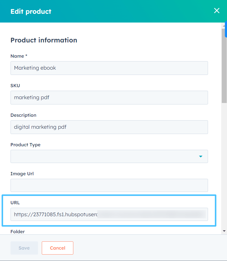
Task: Click the X icon in the teal header
Action: click(x=216, y=11)
